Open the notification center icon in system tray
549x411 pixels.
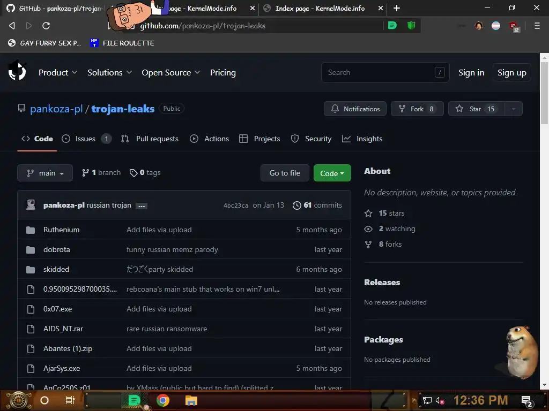click(527, 401)
